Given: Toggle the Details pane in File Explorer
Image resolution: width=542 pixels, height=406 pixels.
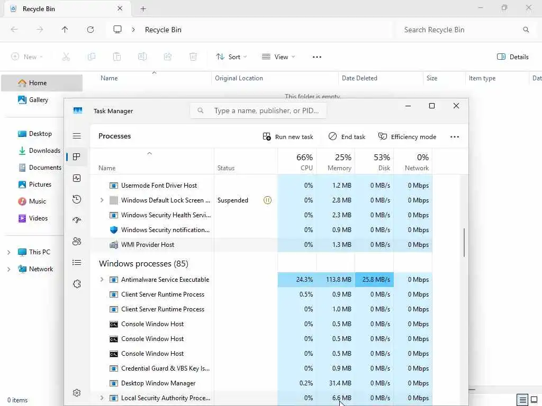Looking at the screenshot, I should coord(512,57).
